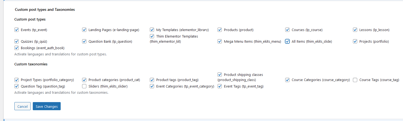Uncheck Course Categories (course_category) checkbox

pyautogui.click(x=287, y=80)
